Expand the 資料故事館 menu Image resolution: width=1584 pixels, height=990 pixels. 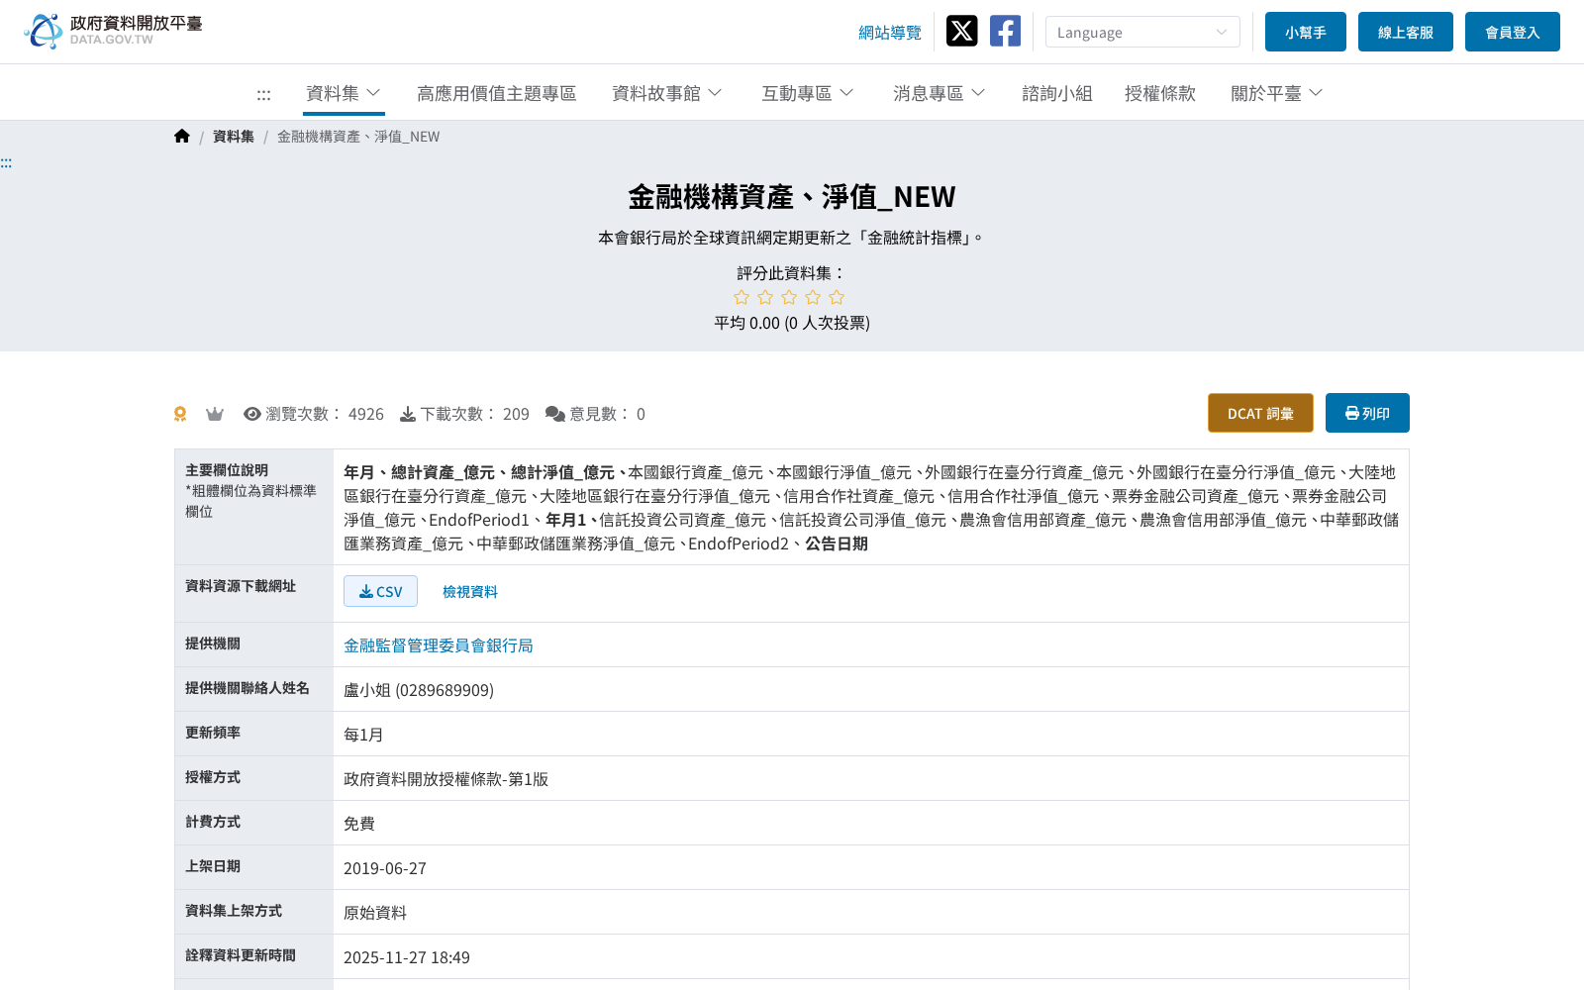coord(667,93)
